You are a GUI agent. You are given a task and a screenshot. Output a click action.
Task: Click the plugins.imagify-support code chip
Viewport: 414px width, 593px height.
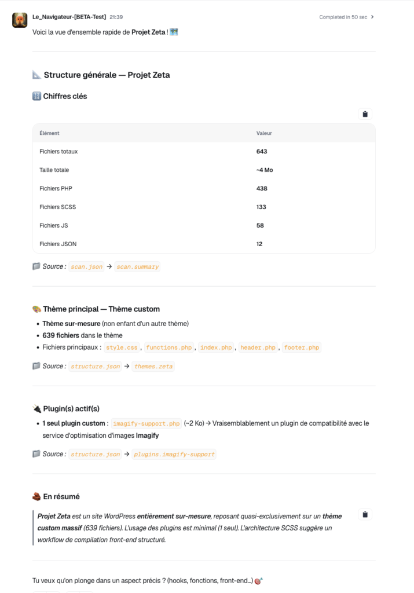point(174,455)
